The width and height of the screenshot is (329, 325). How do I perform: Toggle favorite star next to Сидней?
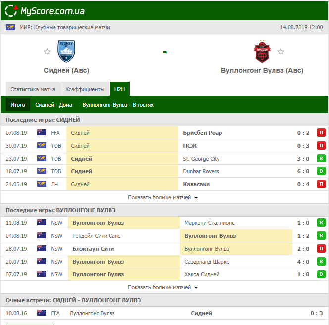coord(47,52)
